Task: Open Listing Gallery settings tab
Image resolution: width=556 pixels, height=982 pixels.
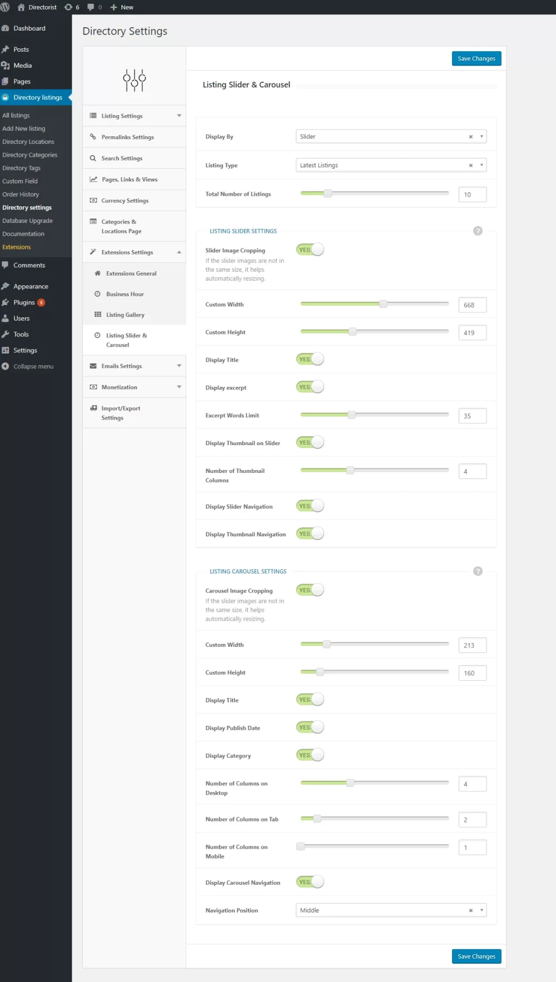Action: click(x=125, y=315)
